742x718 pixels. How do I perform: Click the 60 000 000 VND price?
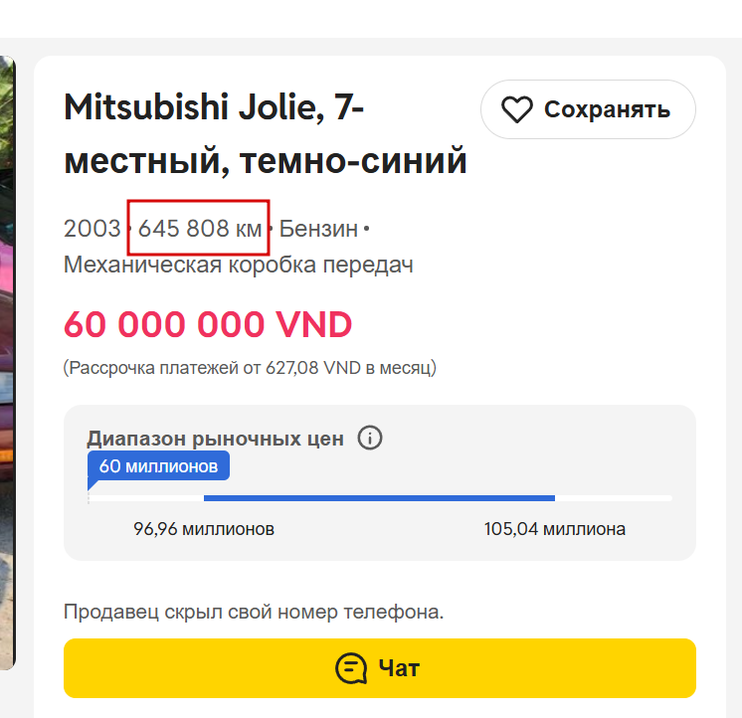pos(208,324)
